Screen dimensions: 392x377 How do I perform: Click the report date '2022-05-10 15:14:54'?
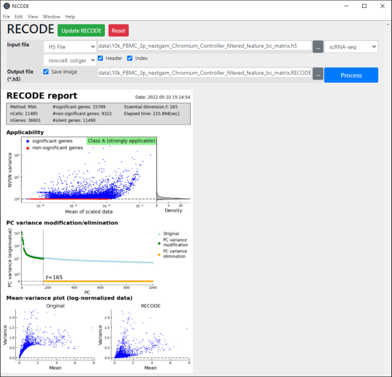tap(169, 97)
